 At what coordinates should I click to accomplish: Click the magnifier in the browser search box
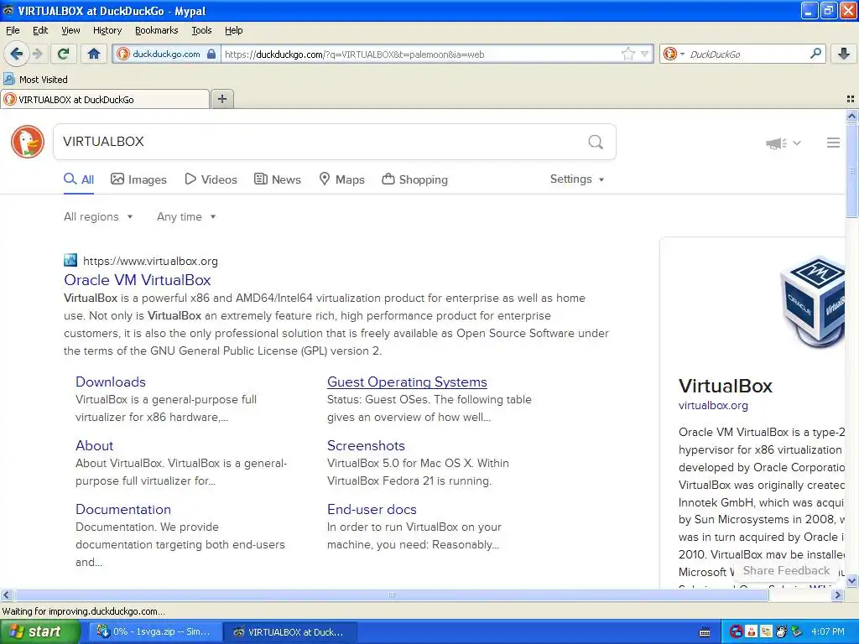[x=815, y=54]
